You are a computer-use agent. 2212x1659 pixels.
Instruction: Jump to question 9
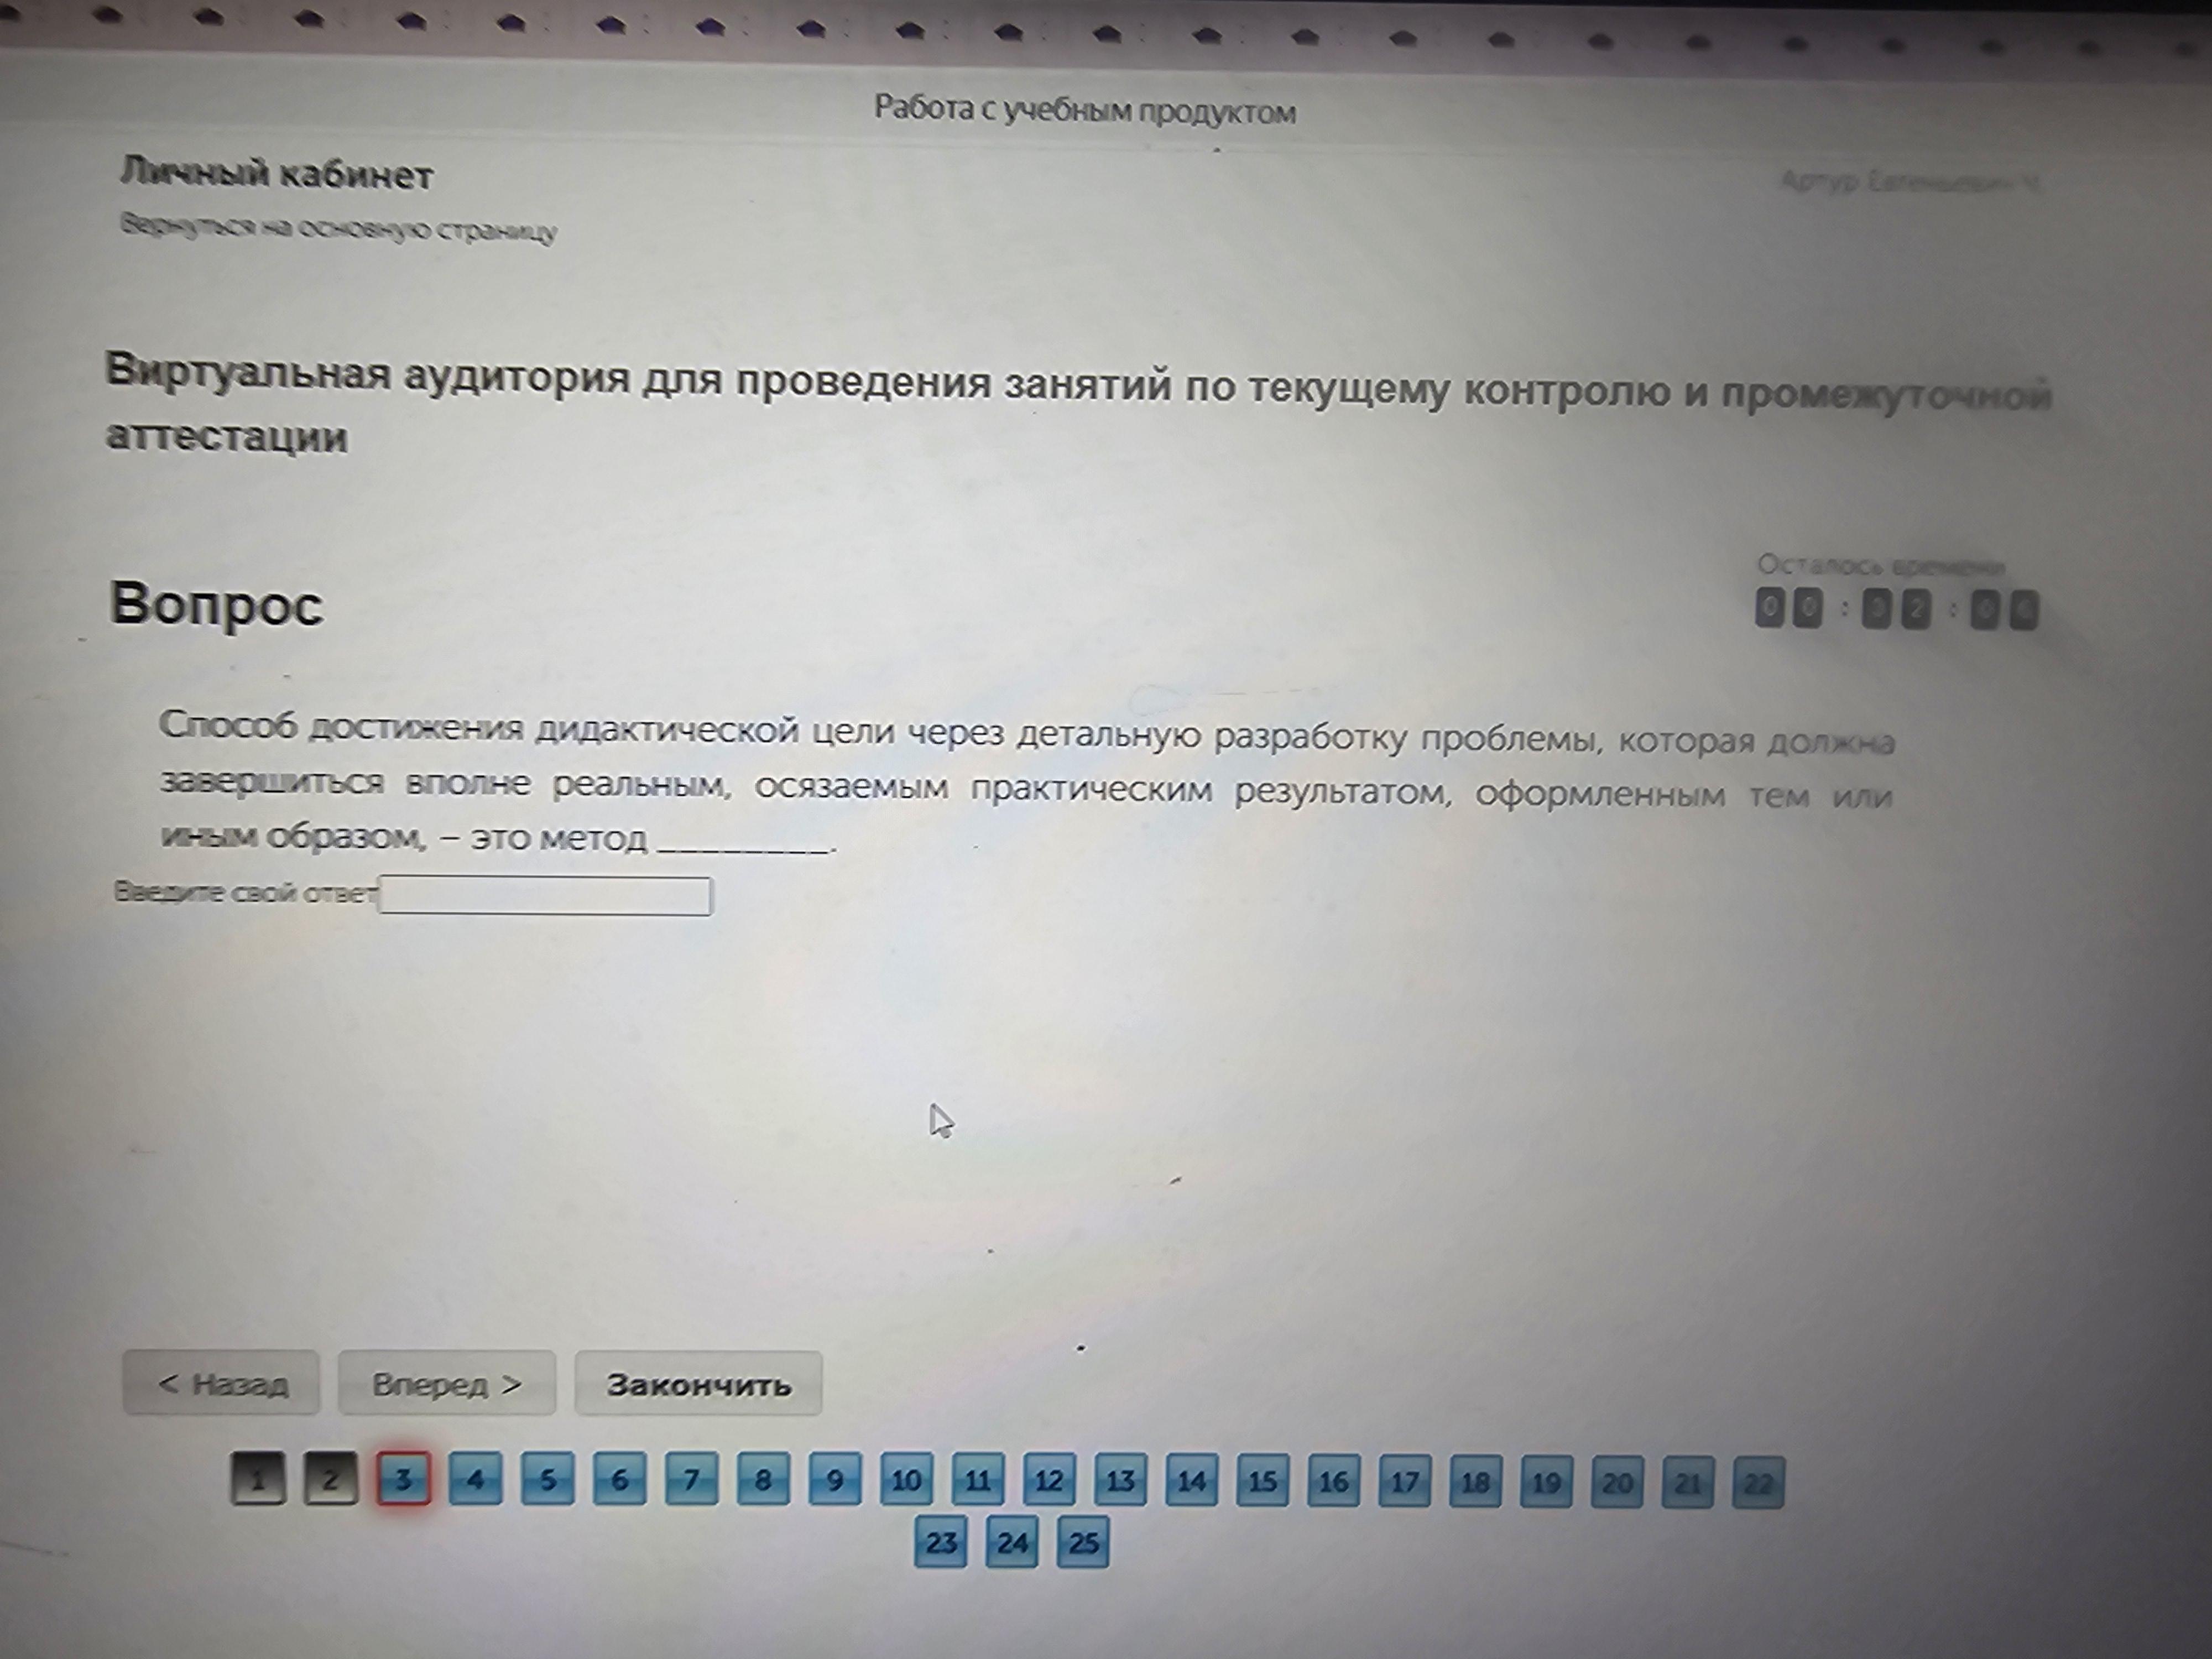coord(835,1480)
